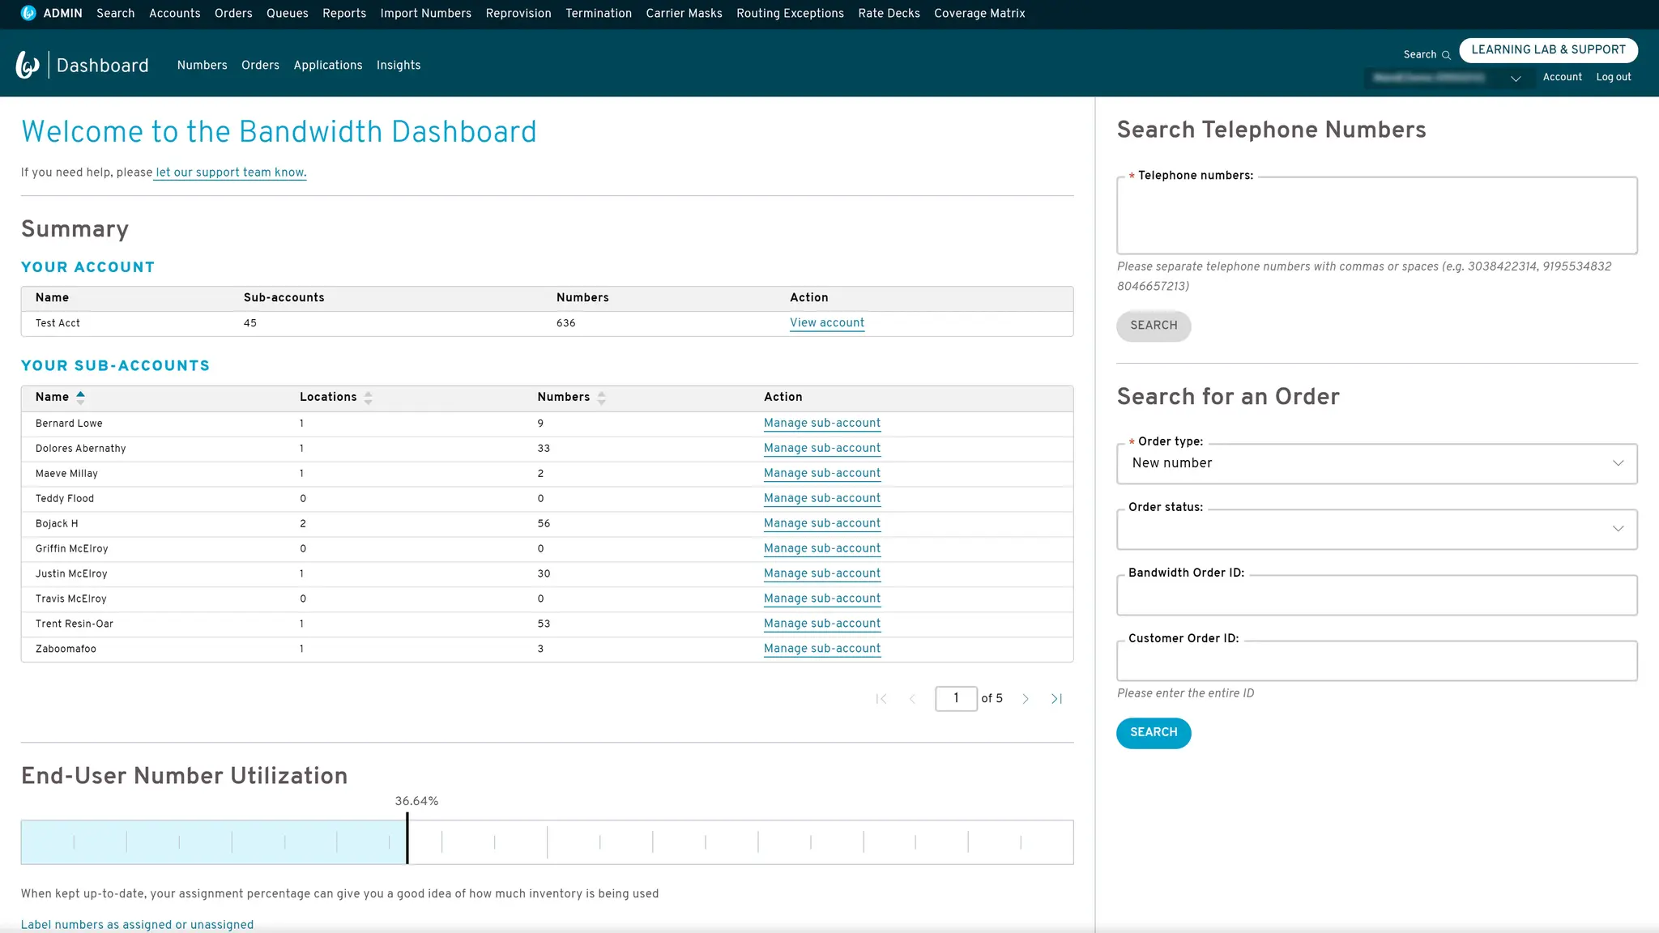Click the Customer Order ID field
This screenshot has height=933, width=1659.
click(1376, 661)
